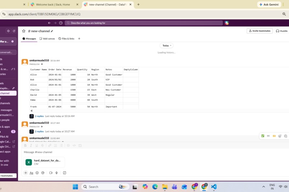Go back with the left arrow

pyautogui.click(x=49, y=23)
